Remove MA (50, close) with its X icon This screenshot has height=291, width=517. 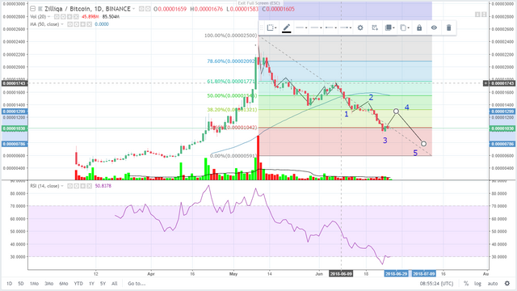90,24
